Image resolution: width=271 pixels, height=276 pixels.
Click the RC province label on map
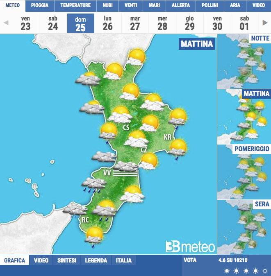pyautogui.click(x=85, y=219)
